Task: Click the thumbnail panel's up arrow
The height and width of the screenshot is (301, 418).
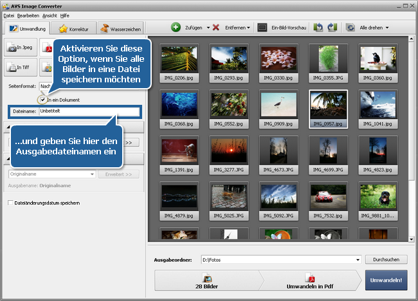Action: pos(411,39)
